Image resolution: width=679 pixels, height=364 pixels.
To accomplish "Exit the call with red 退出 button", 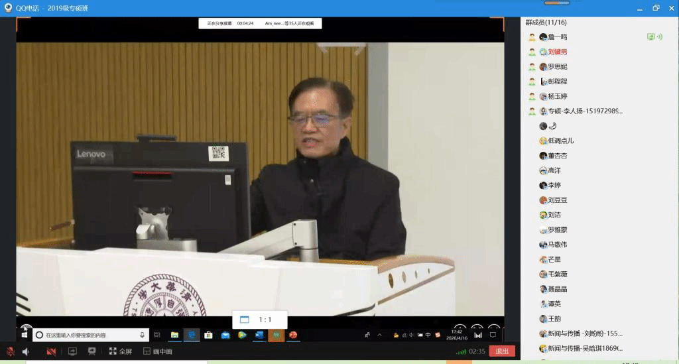I will (x=502, y=351).
